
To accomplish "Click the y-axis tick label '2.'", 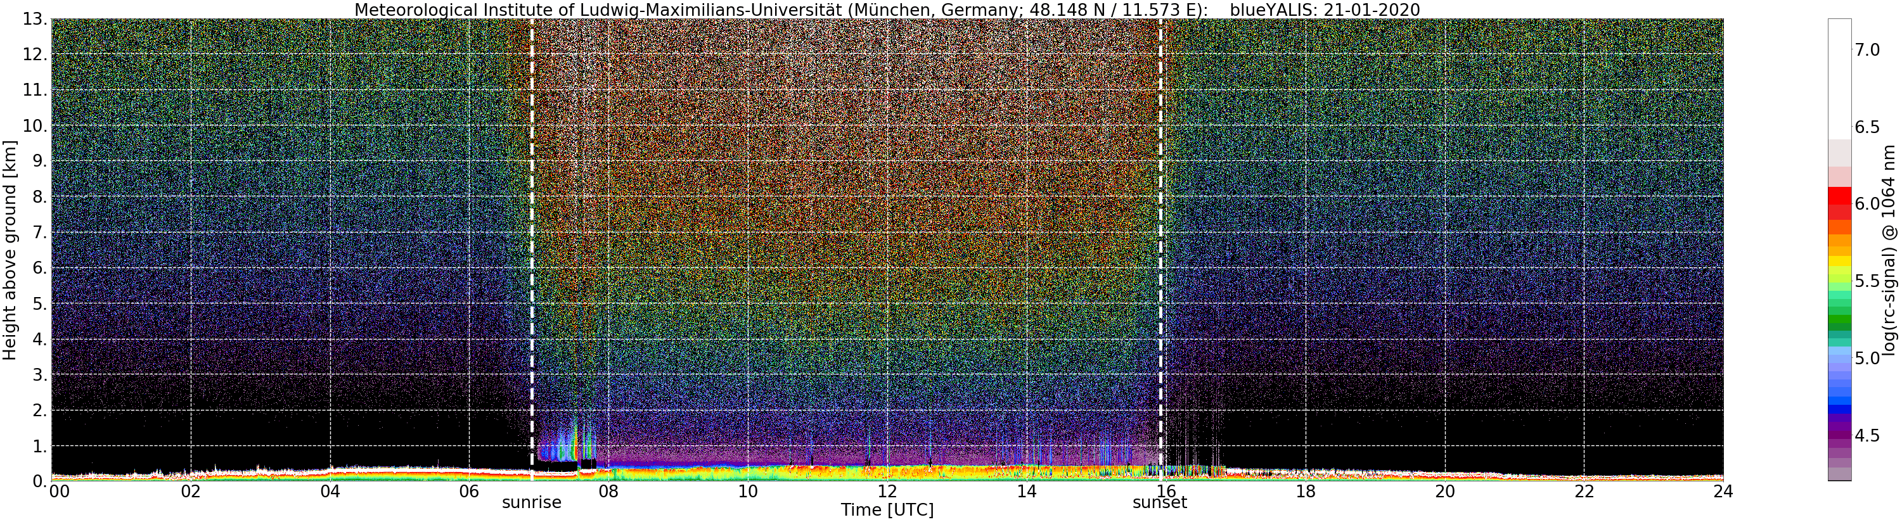I will click(40, 410).
